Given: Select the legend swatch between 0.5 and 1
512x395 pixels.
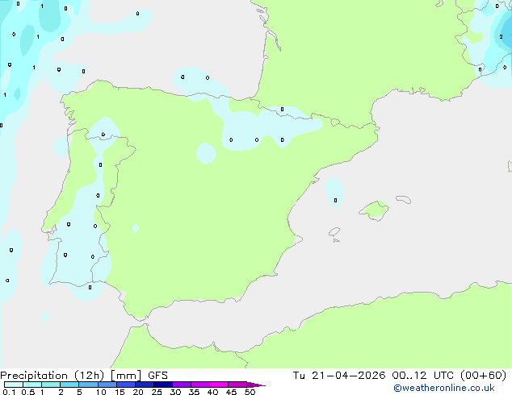Looking at the screenshot, I should pos(32,385).
